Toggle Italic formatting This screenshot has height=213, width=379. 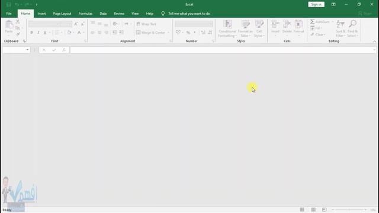[38, 33]
